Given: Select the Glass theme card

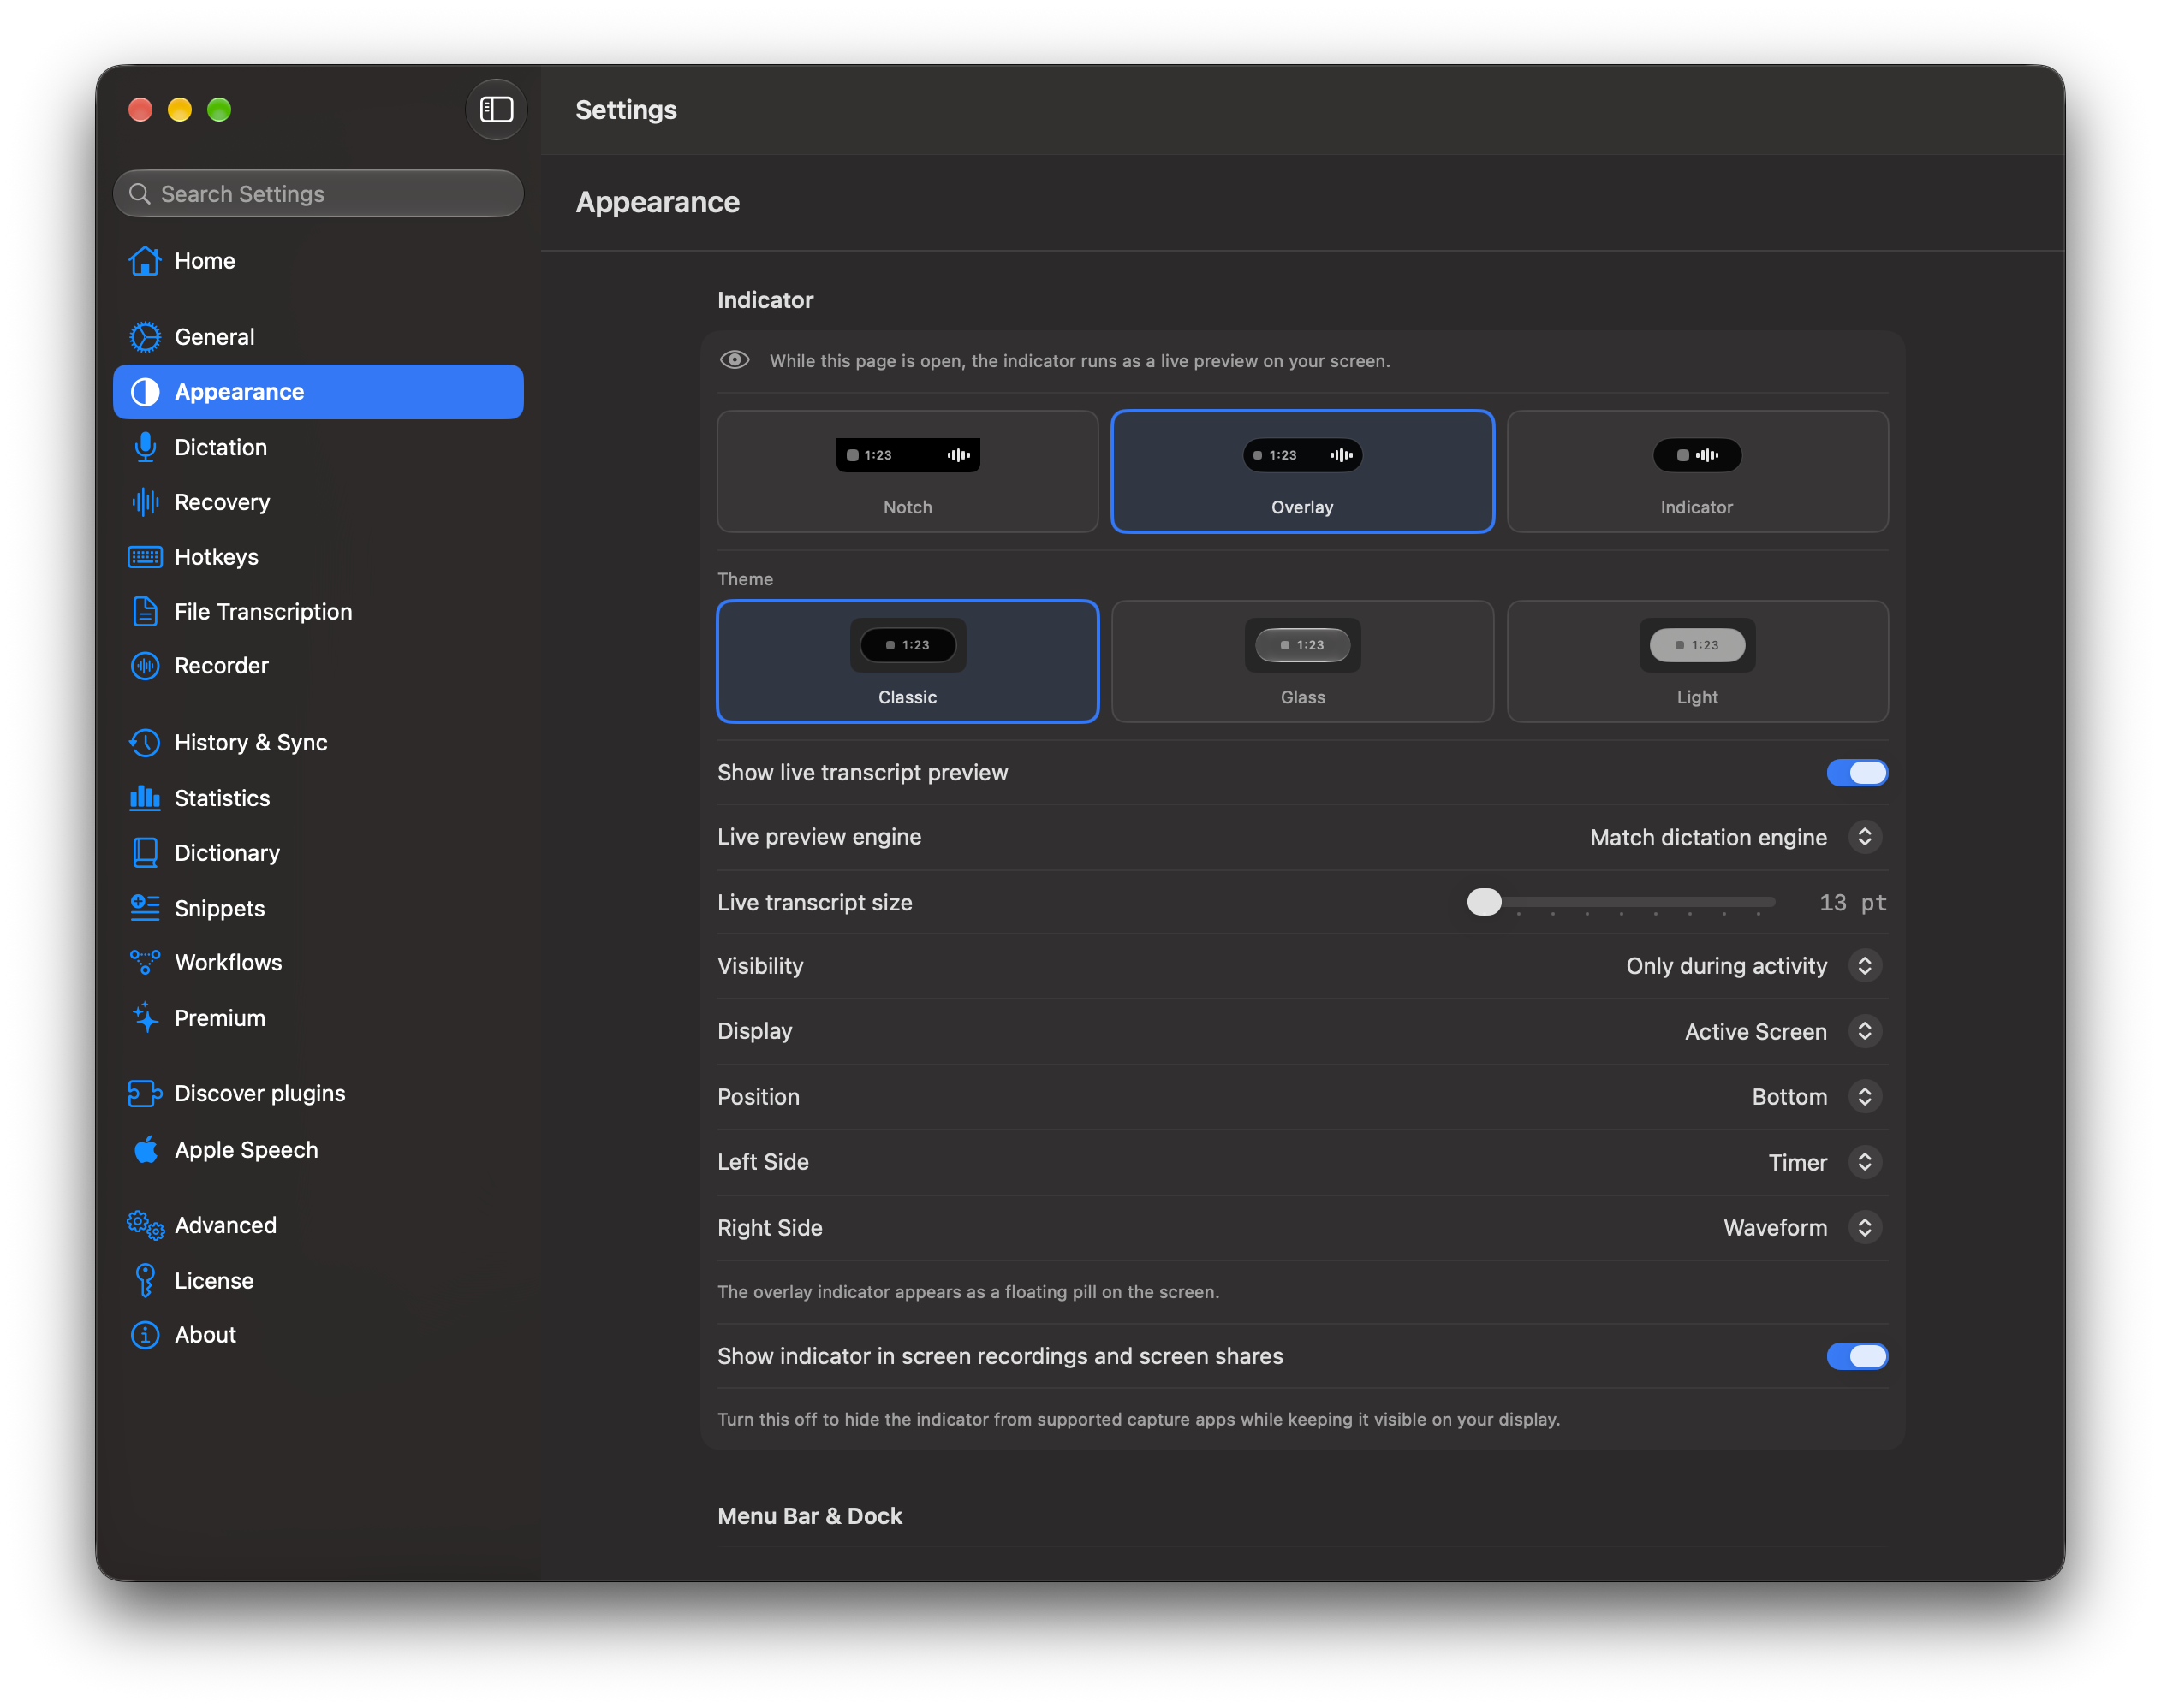Looking at the screenshot, I should tap(1302, 661).
